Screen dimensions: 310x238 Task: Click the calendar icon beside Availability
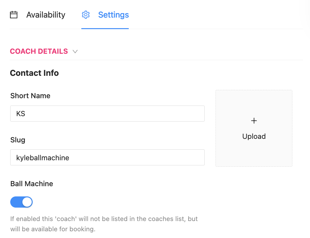point(14,15)
